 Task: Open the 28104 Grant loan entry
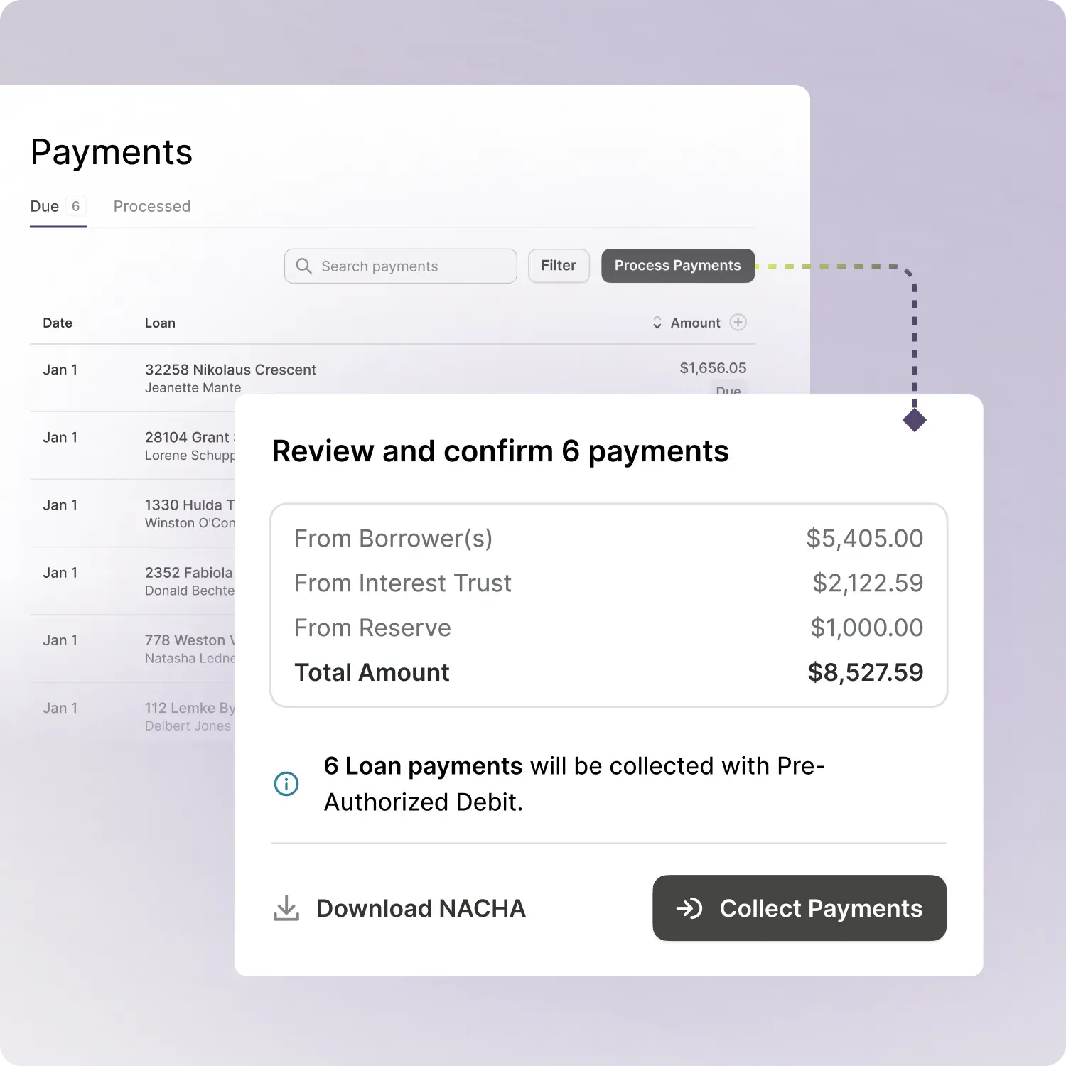[x=187, y=438]
